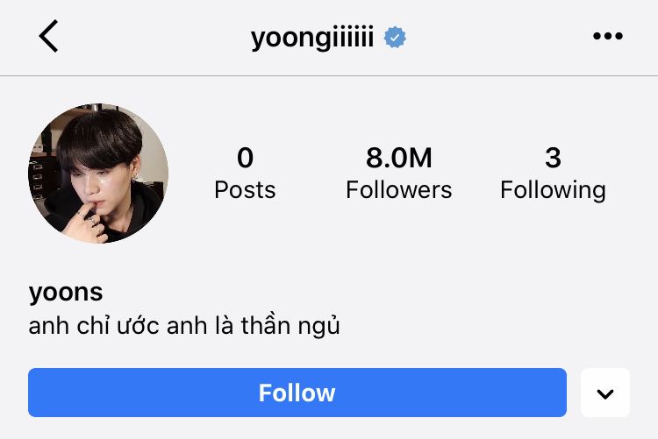Open the three-dot more options menu
The width and height of the screenshot is (658, 439).
(608, 36)
